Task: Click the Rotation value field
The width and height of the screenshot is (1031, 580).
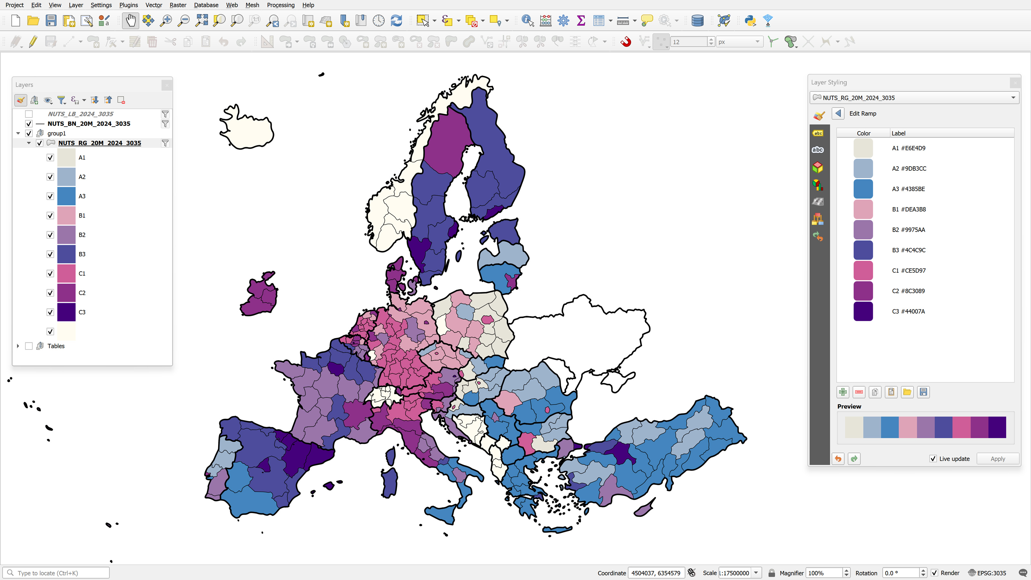Action: click(901, 573)
